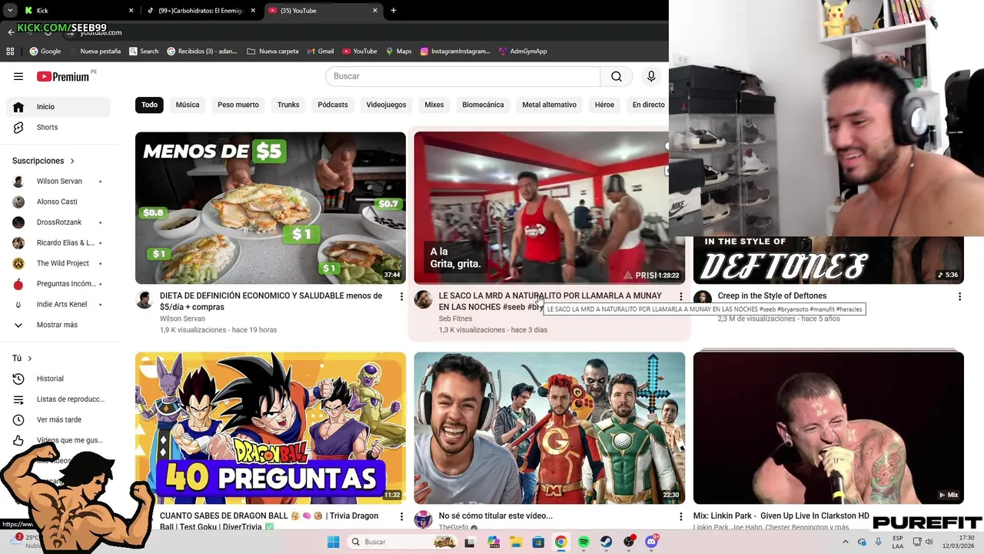Viewport: 984px width, 554px height.
Task: Open the options menu for LE SACO LA MRD video
Action: point(680,296)
